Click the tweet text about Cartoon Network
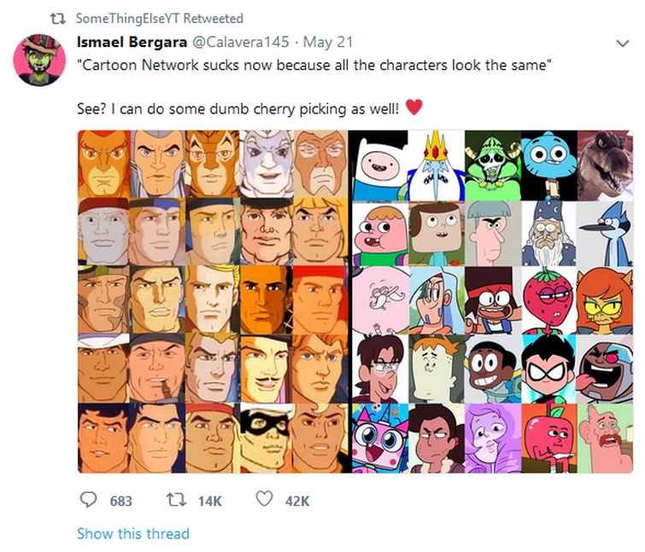Viewport: 645px width, 552px height. [314, 67]
